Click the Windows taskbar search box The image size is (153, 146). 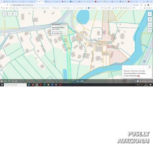click(15, 85)
